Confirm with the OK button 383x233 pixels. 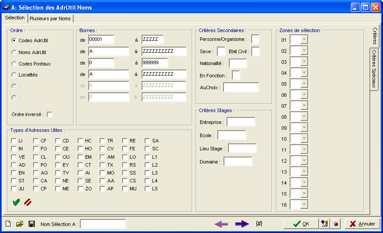301,224
